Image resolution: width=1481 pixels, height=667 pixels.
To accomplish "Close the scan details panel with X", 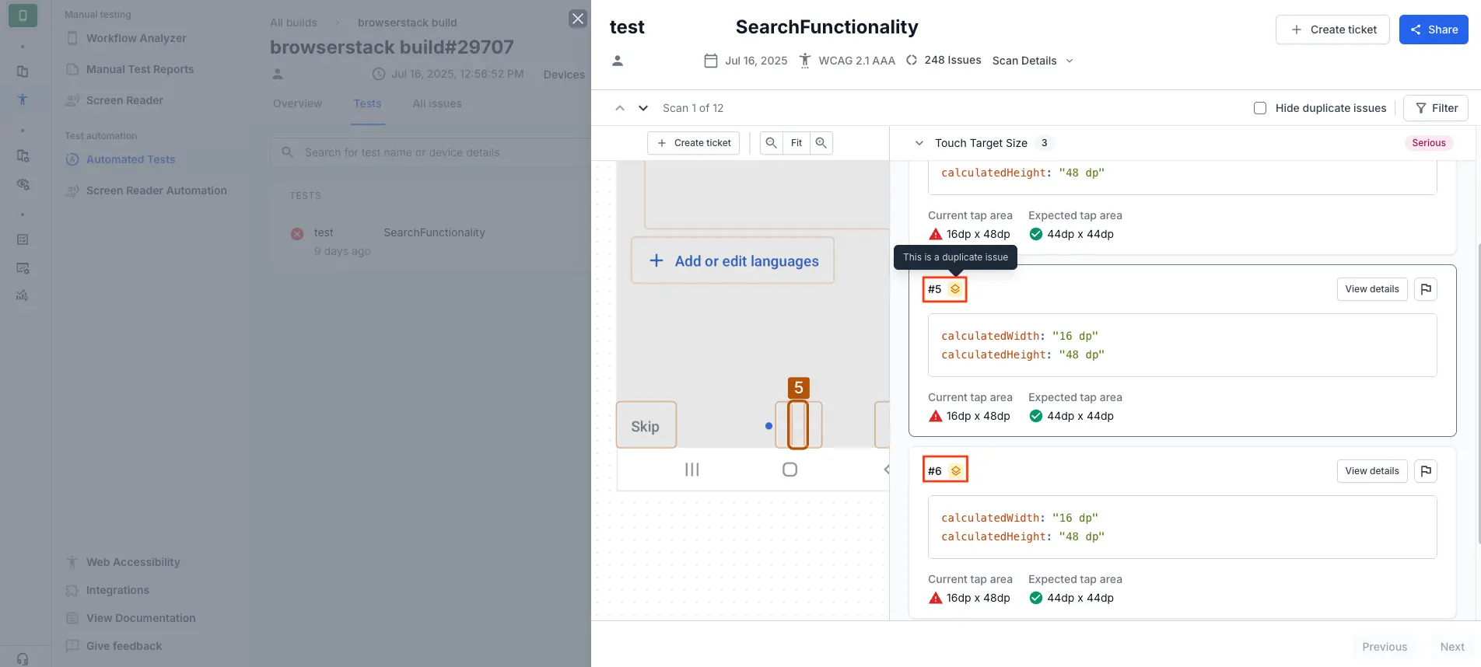I will [x=577, y=19].
